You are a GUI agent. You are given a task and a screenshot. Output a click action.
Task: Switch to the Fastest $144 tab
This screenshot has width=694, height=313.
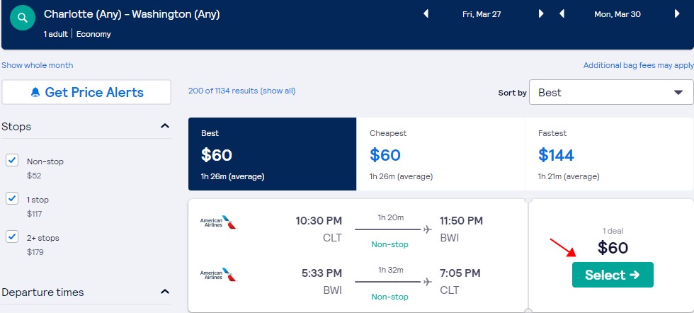[x=609, y=154]
